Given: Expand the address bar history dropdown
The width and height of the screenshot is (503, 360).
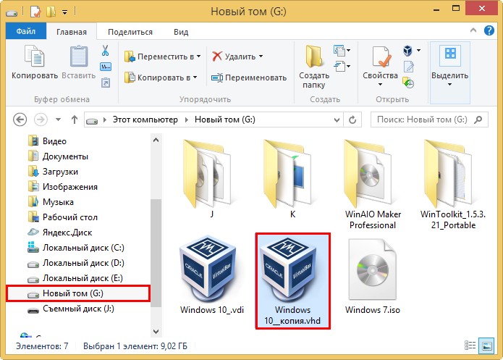Looking at the screenshot, I should click(x=337, y=120).
